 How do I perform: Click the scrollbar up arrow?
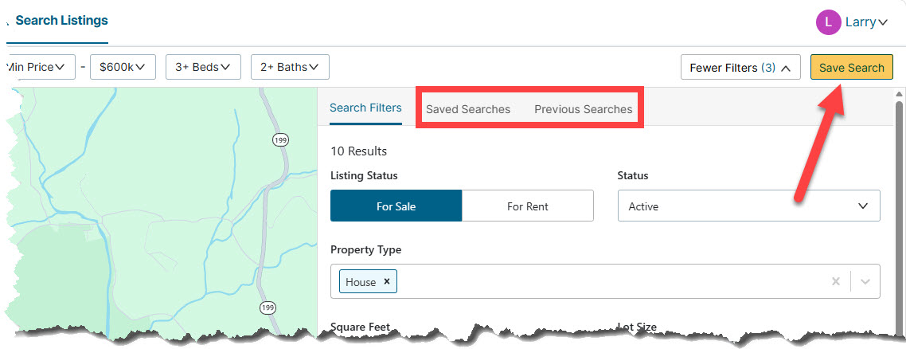899,93
